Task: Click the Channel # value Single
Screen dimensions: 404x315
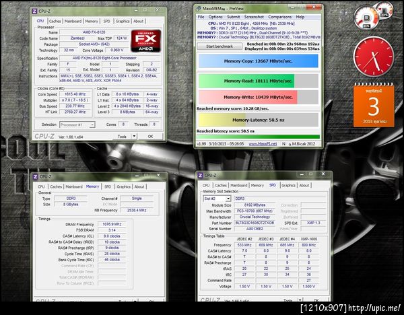Action: pos(137,199)
